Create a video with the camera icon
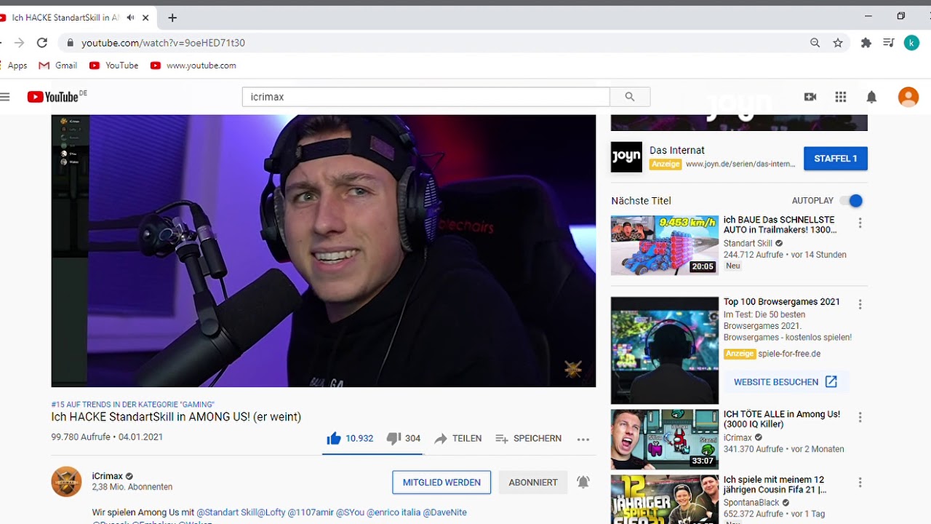The width and height of the screenshot is (931, 524). [810, 97]
